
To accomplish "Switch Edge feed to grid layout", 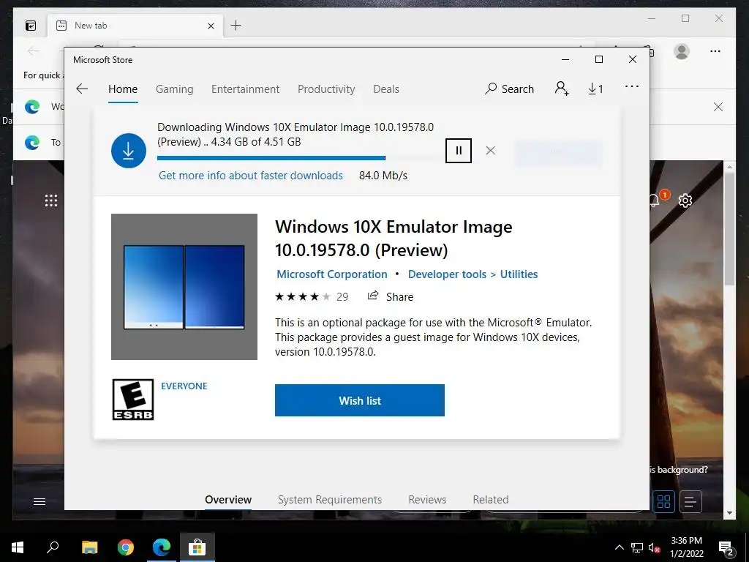I will 664,502.
